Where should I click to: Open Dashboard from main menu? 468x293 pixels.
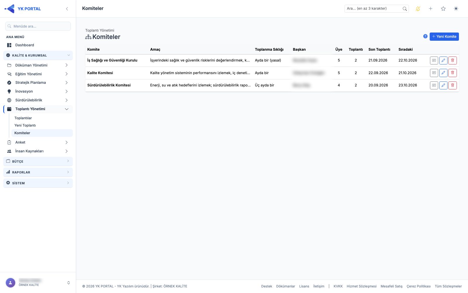click(x=38, y=45)
